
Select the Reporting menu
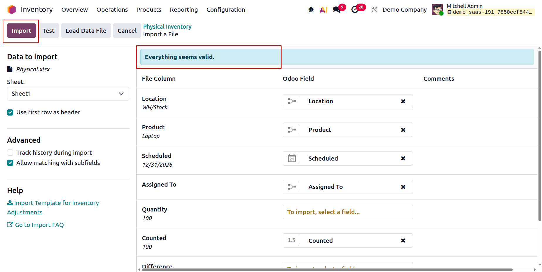click(x=184, y=9)
